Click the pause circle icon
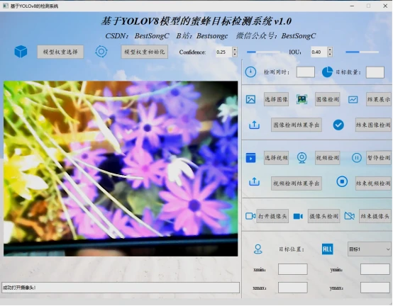 point(356,158)
